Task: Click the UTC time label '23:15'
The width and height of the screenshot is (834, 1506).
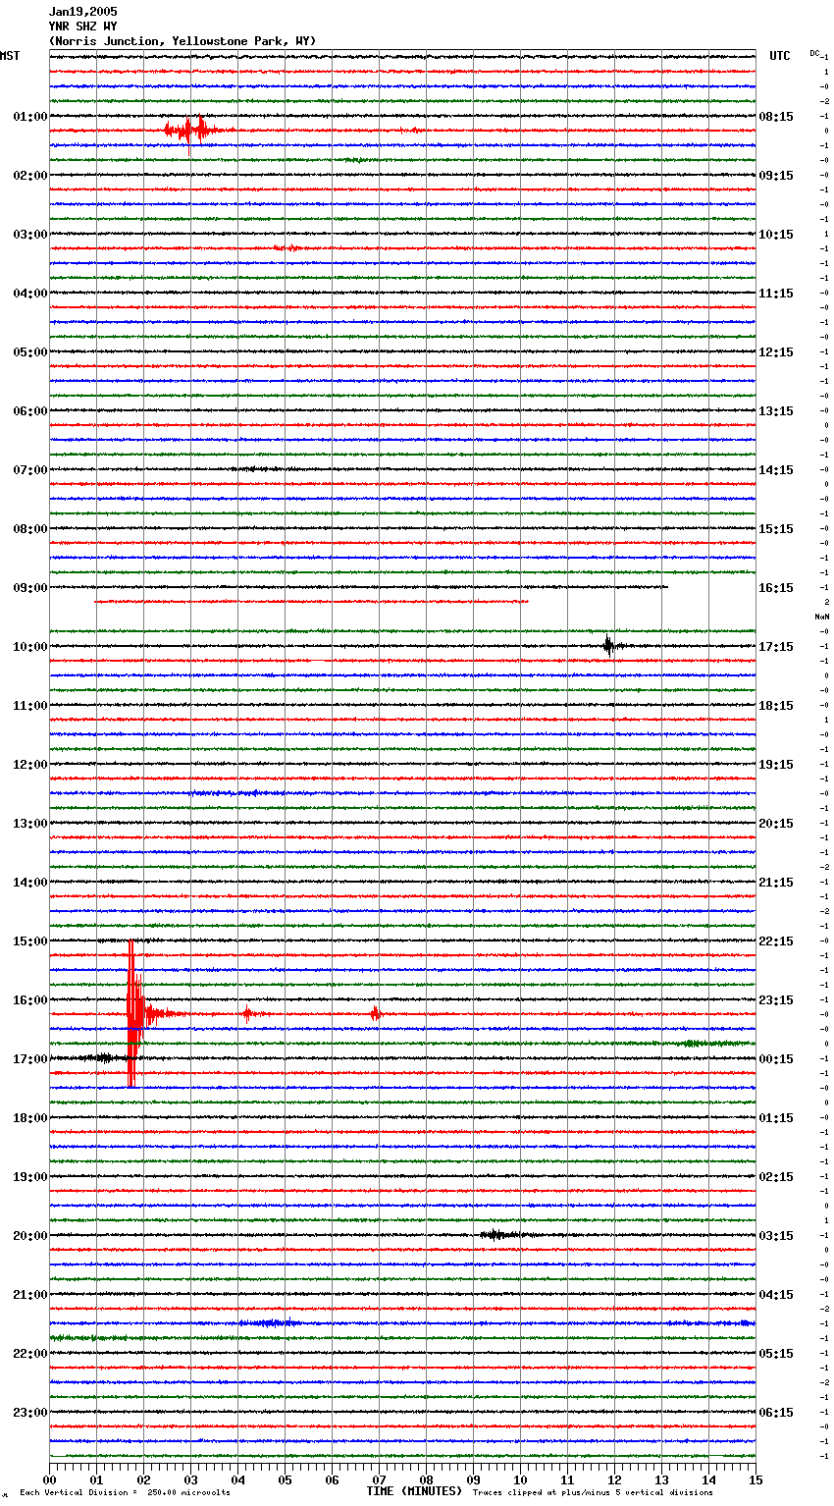Action: click(776, 1000)
